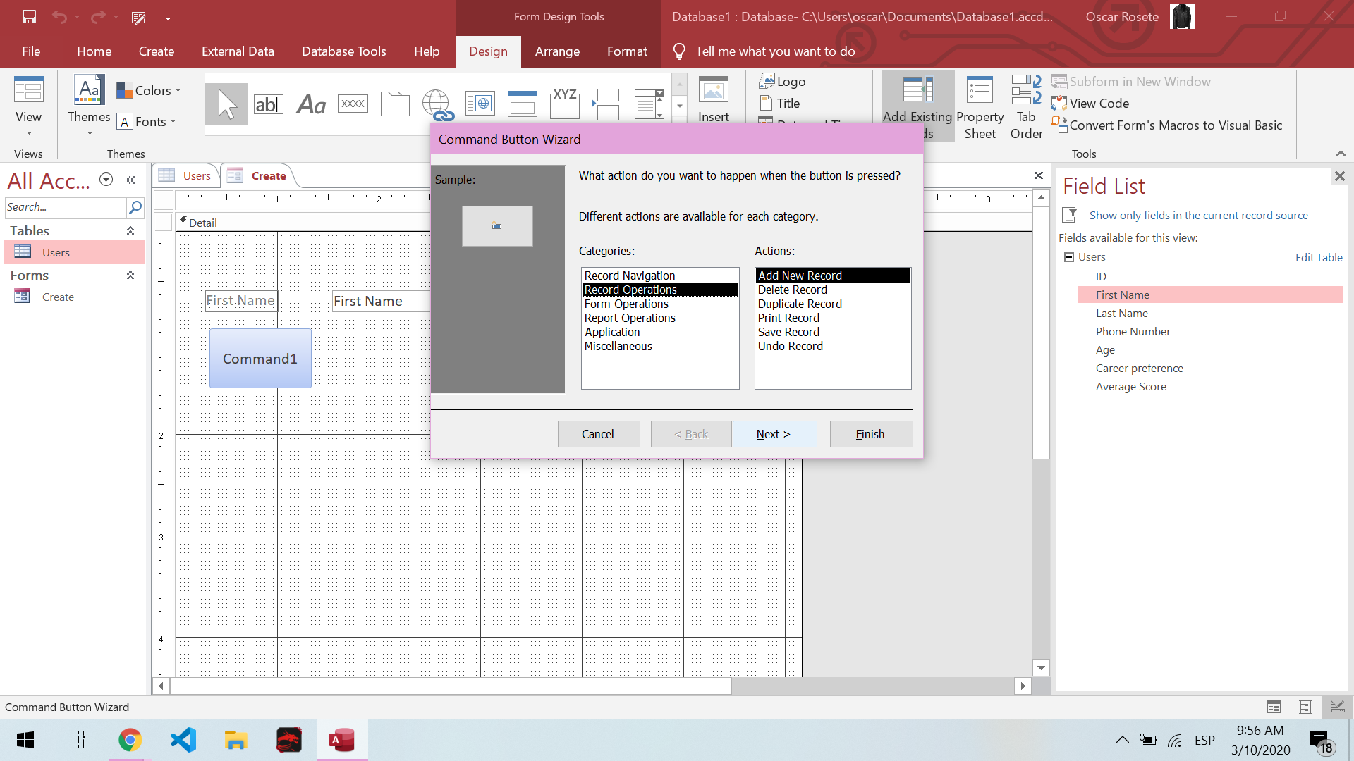The image size is (1354, 761).
Task: Click the Tab Order icon
Action: (1026, 107)
